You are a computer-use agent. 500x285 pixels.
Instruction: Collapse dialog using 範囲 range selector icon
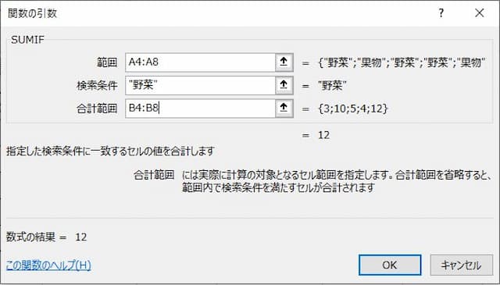click(284, 62)
